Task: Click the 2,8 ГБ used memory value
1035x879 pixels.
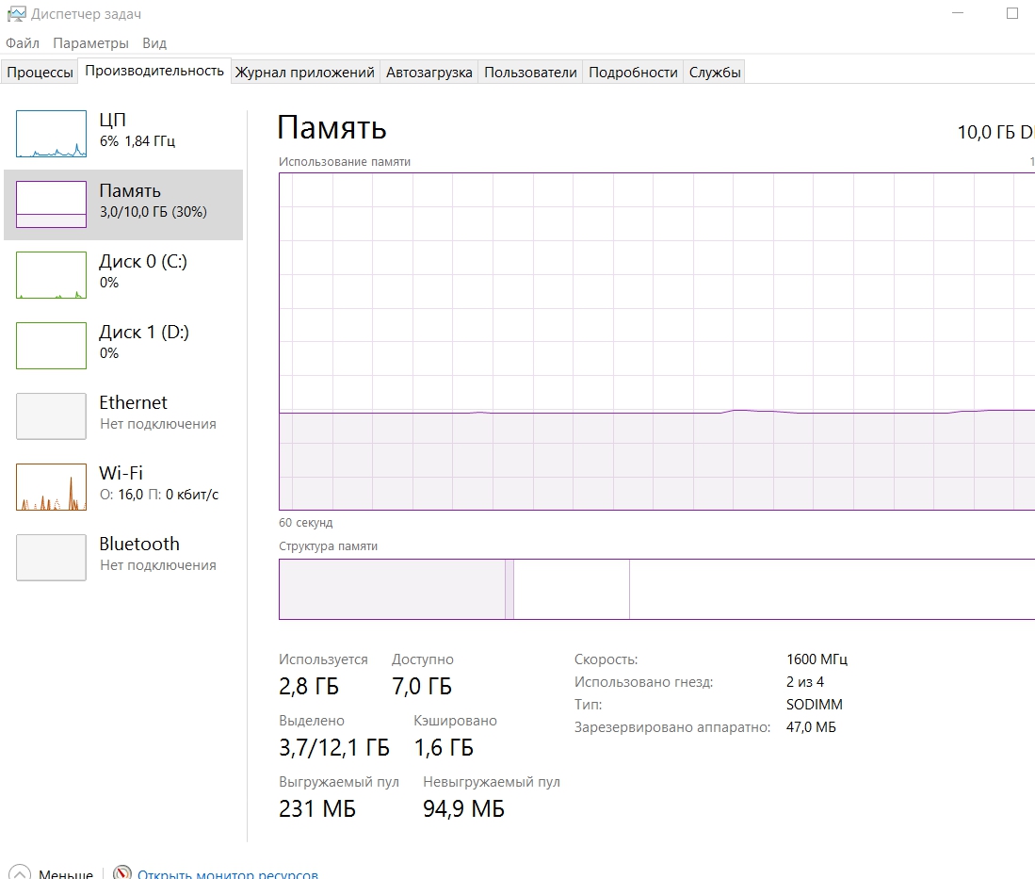Action: [308, 686]
